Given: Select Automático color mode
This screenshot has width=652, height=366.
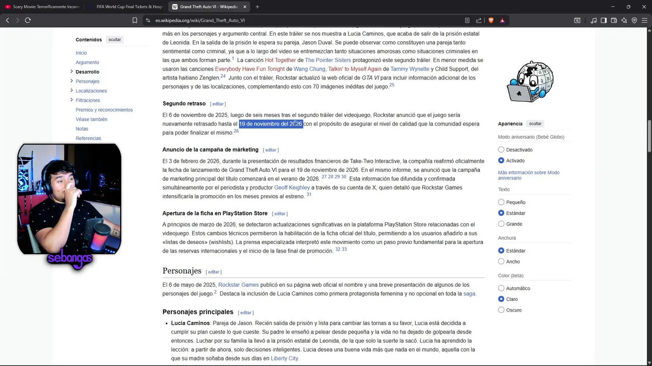Looking at the screenshot, I should [x=501, y=288].
